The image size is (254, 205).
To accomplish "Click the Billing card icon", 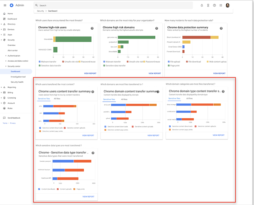I will click(4, 93).
